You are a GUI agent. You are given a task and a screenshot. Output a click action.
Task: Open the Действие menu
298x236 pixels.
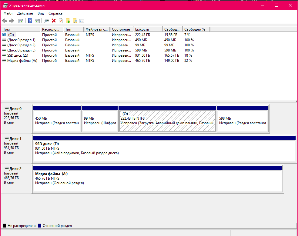[25, 13]
